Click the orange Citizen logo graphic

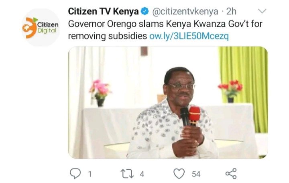(x=29, y=28)
